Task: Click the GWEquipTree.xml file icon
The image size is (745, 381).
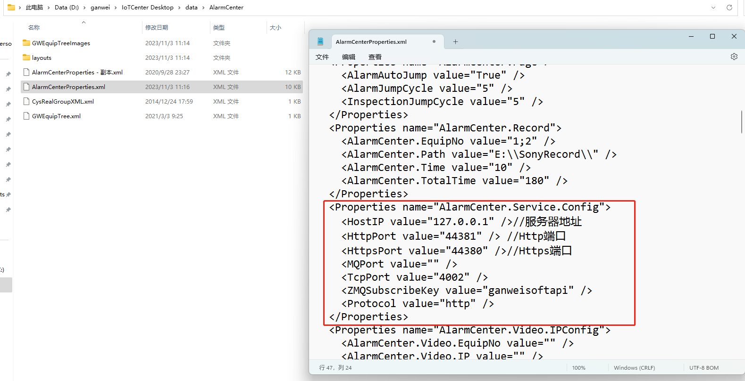Action: pyautogui.click(x=26, y=116)
